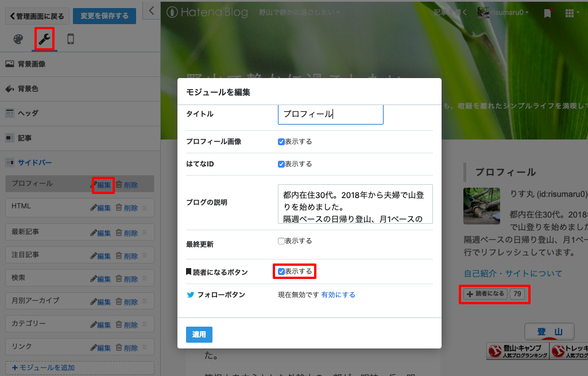Grab the HTML module reorder handle
588x376 pixels.
click(145, 208)
